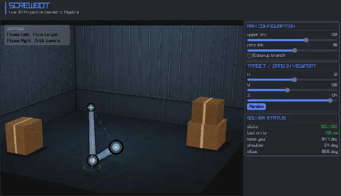Adjust the fore link slider handle
Screen dimensions: 341x196
pos(295,50)
